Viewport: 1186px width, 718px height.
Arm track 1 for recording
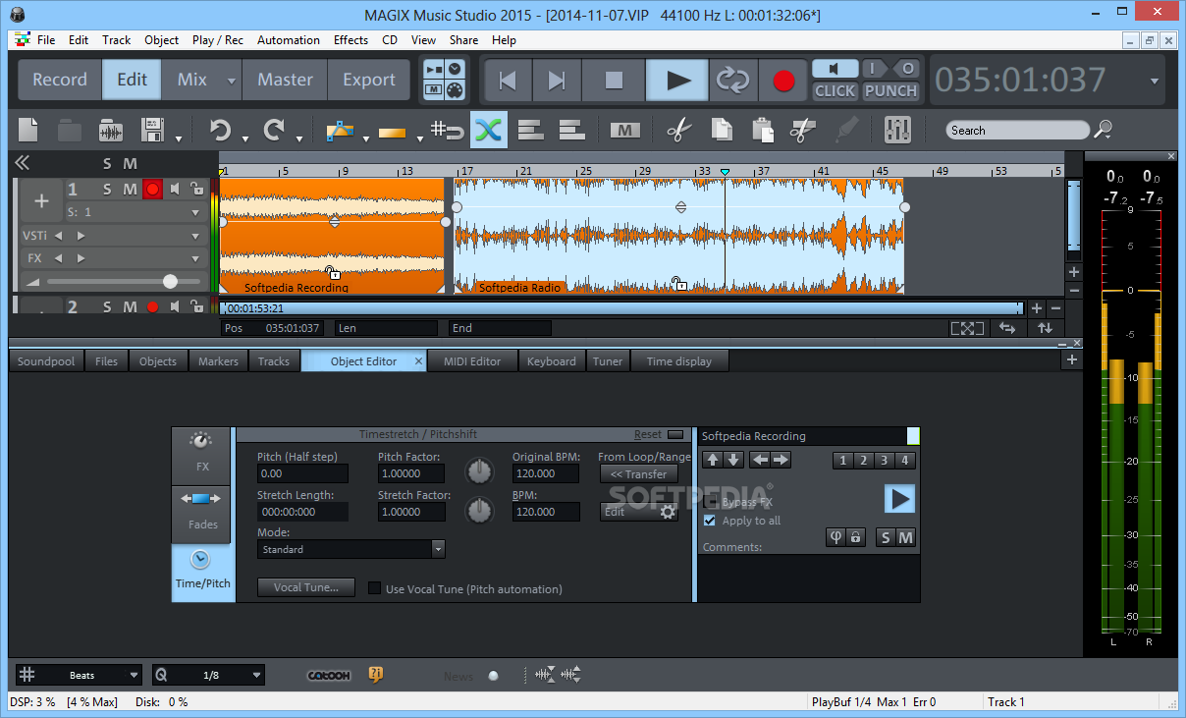152,190
